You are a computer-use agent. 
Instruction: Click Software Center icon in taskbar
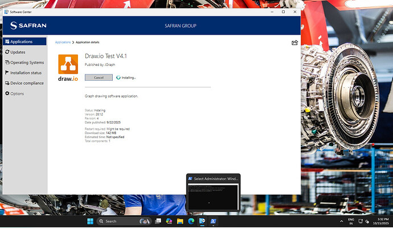coord(202,221)
